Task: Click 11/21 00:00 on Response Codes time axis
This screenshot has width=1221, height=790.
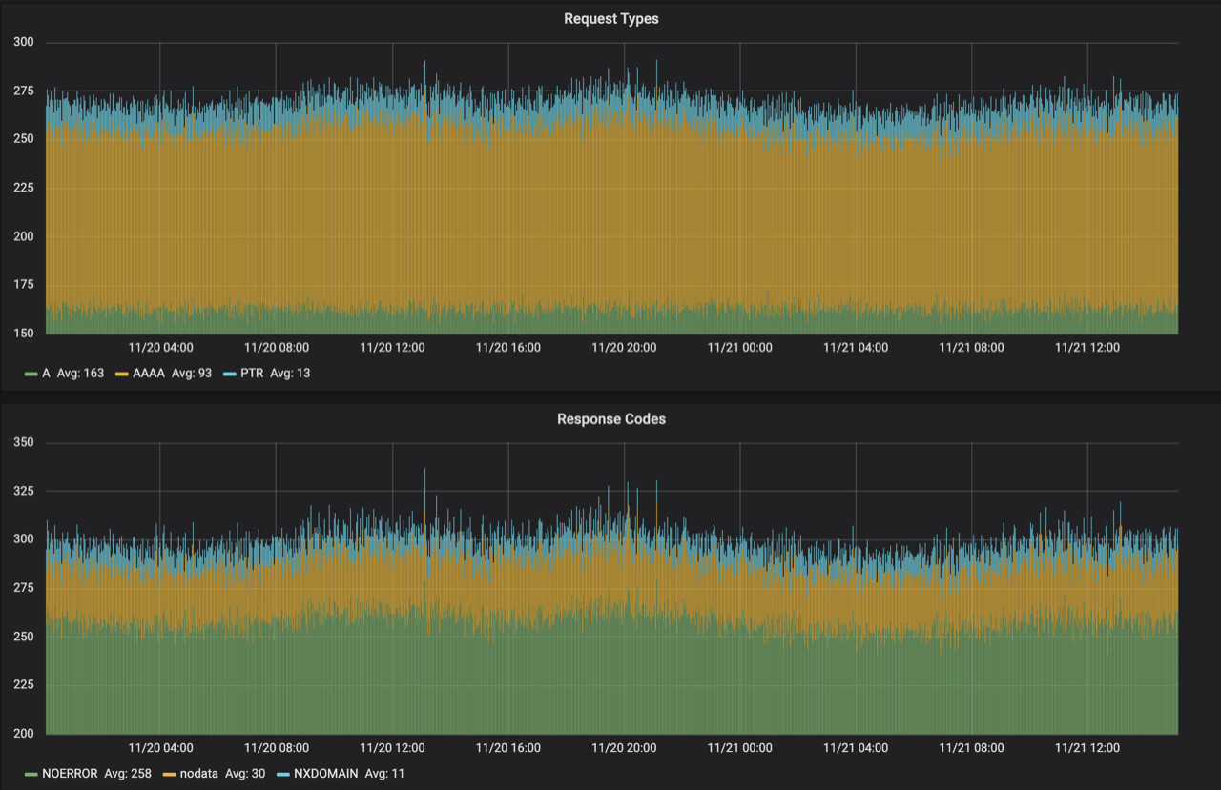Action: click(739, 748)
